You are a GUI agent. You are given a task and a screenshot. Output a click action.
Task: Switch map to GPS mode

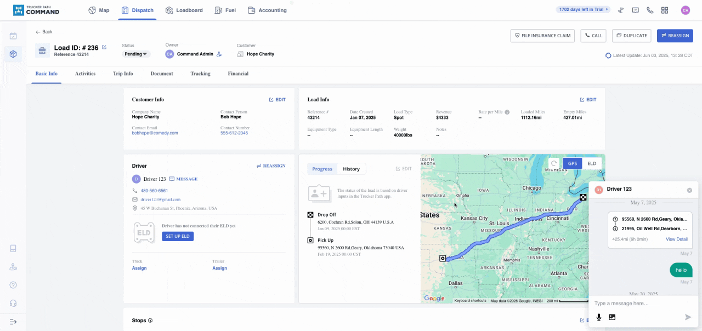point(572,163)
